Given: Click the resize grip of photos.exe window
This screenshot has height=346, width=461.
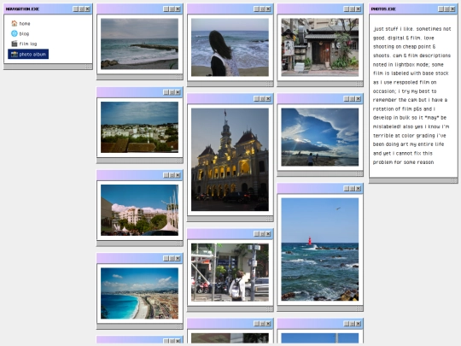Looking at the screenshot, I should pos(454,180).
